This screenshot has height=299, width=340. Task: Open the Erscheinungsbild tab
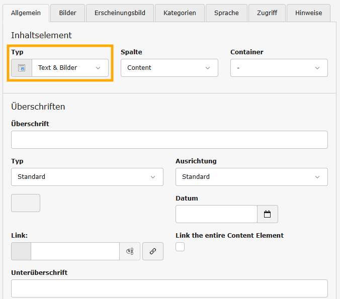click(x=119, y=13)
